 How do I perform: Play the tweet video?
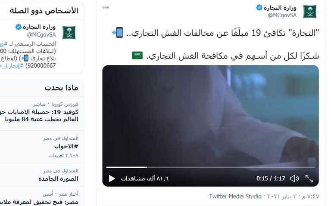(112, 178)
